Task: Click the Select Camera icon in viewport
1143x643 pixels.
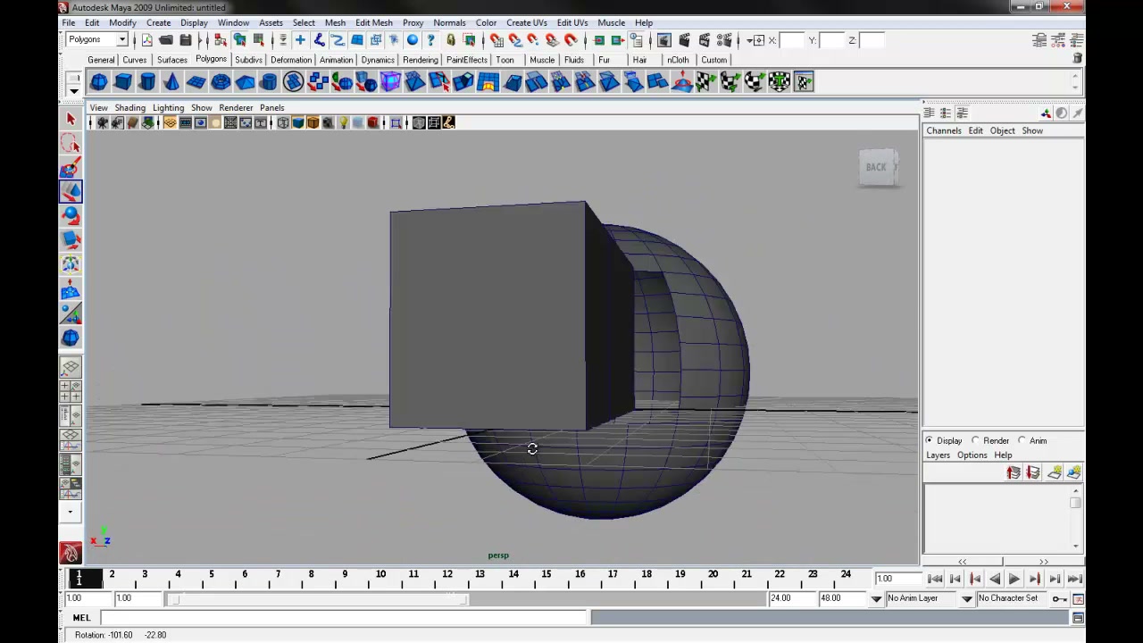Action: tap(102, 123)
